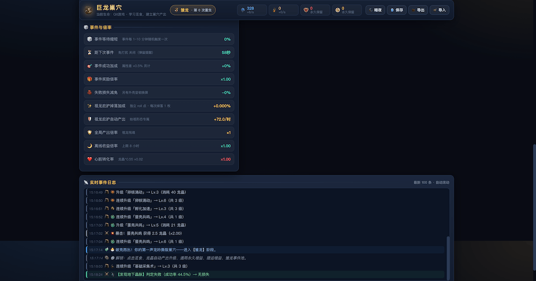The image size is (536, 281).
Task: Click the 328 dragon crystal resource counter
Action: [x=252, y=10]
